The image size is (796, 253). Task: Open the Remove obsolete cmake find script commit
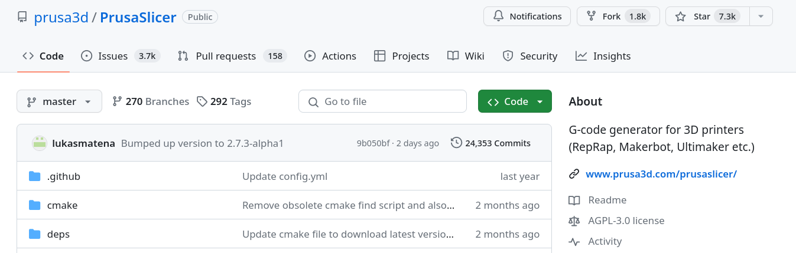coord(349,205)
